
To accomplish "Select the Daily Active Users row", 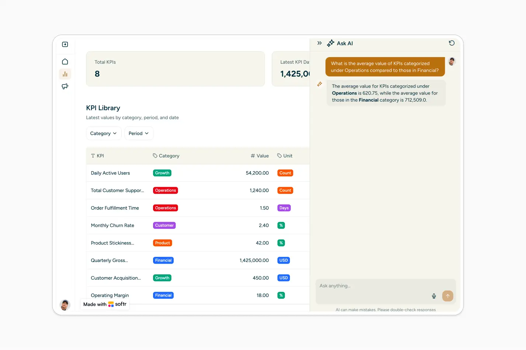I will (198, 173).
